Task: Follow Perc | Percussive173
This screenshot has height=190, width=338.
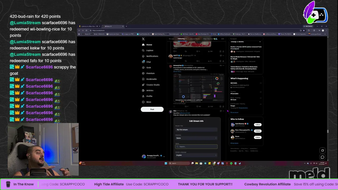Action: [257, 131]
